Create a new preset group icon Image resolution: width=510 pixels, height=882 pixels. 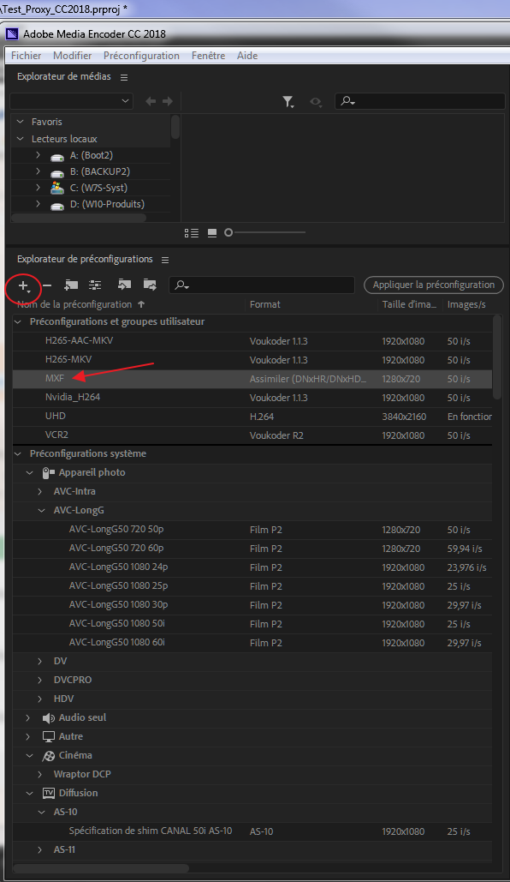click(x=71, y=285)
